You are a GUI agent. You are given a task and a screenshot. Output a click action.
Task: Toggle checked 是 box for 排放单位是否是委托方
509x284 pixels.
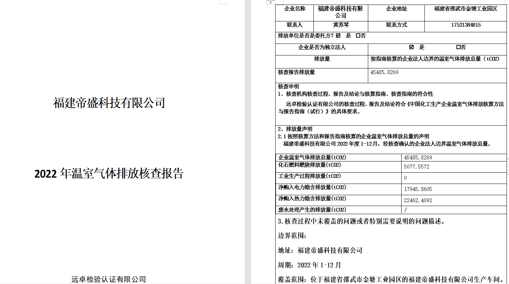coord(338,36)
